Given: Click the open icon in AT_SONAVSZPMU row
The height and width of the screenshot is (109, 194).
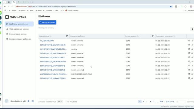Looking at the screenshot, I should point(189,41).
